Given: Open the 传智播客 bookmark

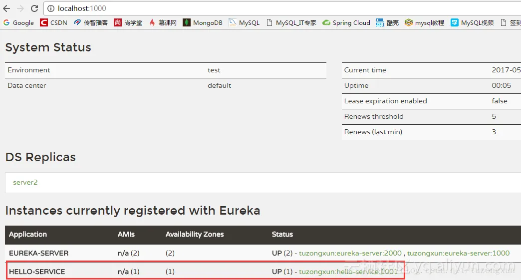Looking at the screenshot, I should coord(91,22).
